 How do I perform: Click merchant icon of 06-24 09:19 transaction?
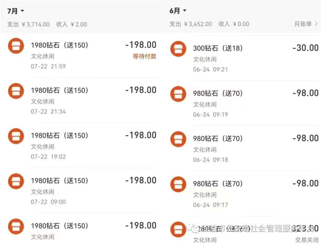point(178,94)
